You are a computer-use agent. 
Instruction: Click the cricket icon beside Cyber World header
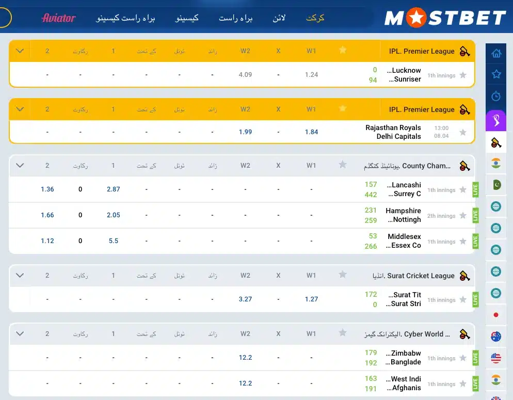tap(464, 334)
